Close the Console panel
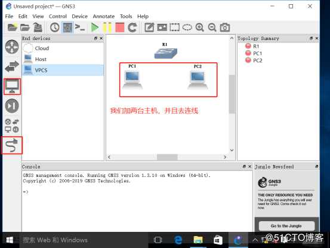The height and width of the screenshot is (248, 330). 250,167
